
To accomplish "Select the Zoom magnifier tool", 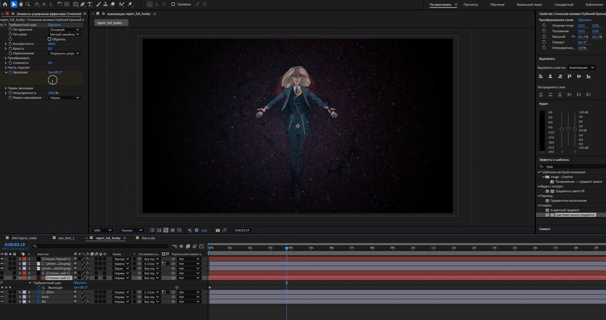I will point(28,4).
